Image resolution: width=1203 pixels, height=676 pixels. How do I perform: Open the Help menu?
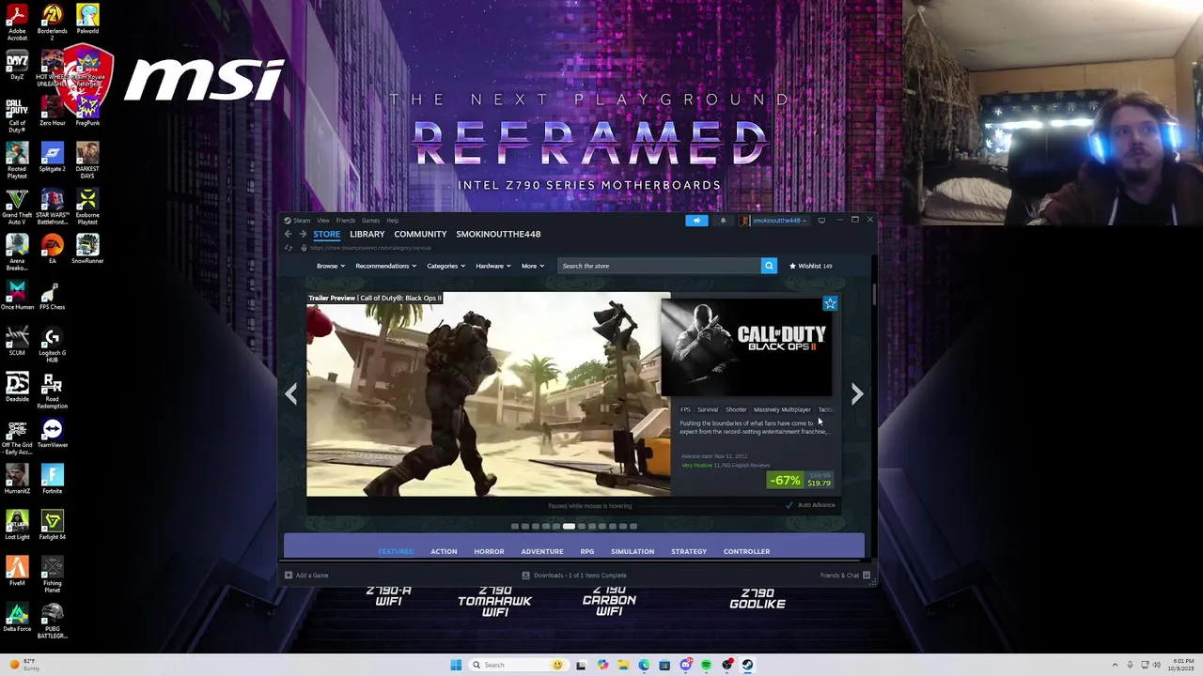pyautogui.click(x=393, y=221)
